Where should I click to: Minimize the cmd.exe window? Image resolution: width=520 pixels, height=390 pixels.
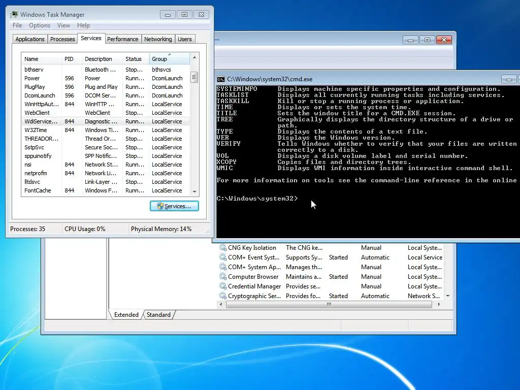(509, 79)
